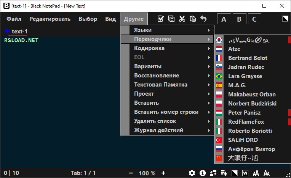
Task: Select translator VenusGirl entry
Action: (x=253, y=40)
